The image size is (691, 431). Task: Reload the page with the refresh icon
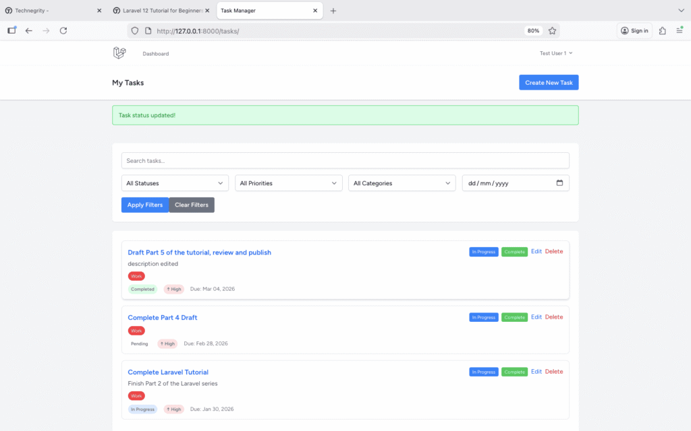click(63, 31)
